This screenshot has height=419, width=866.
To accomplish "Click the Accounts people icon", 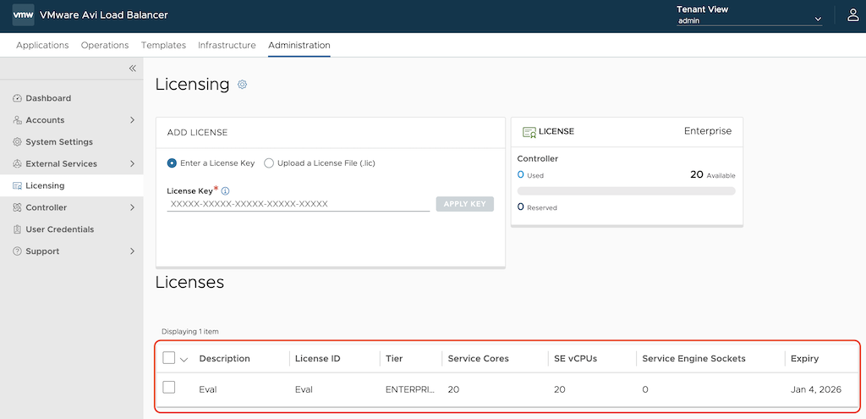I will coord(17,120).
